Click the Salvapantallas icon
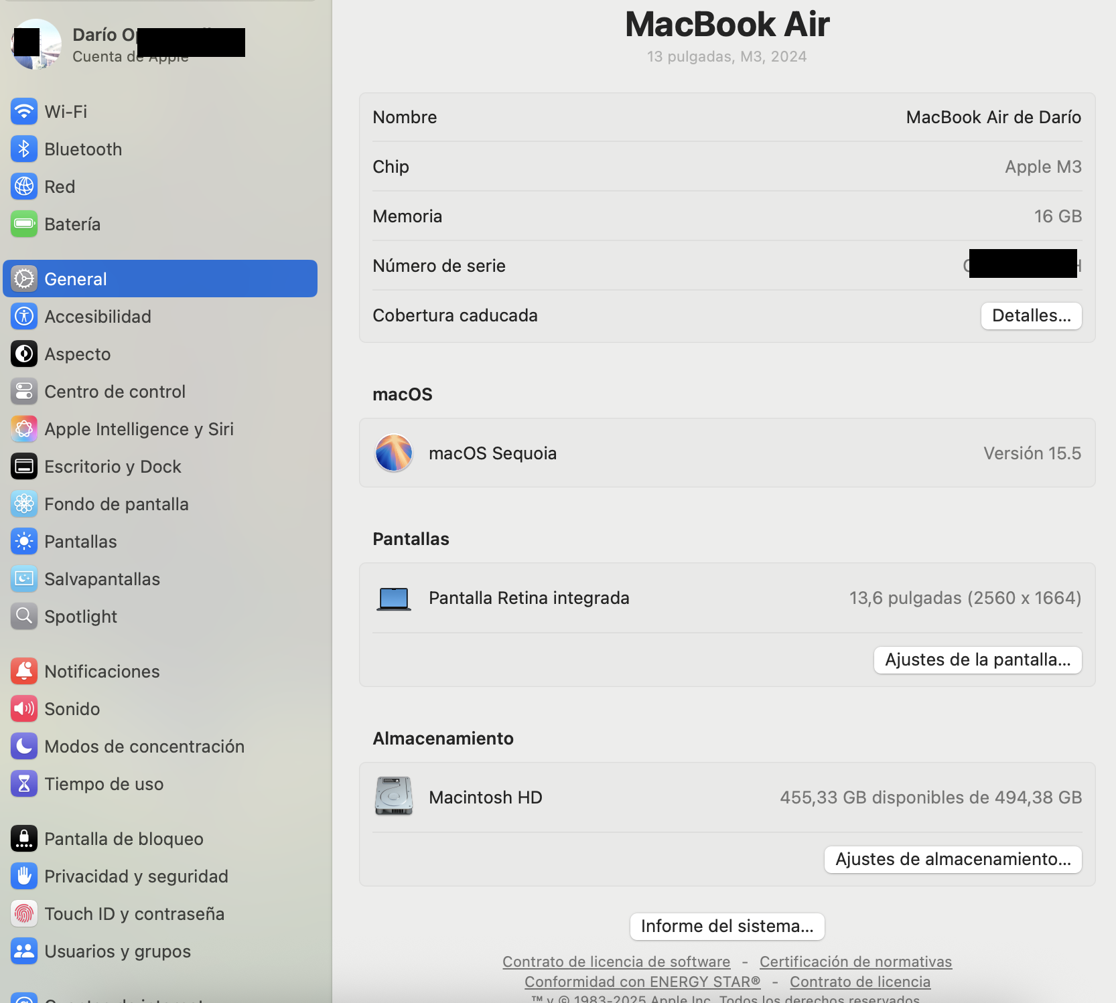 click(24, 578)
